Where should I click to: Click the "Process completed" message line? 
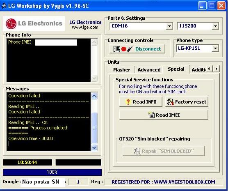48,128
